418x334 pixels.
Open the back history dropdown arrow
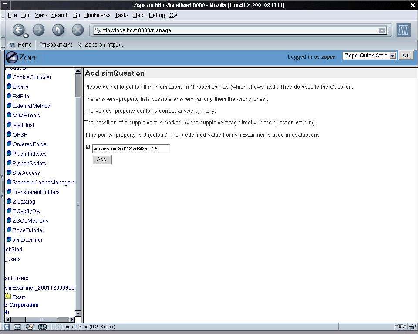point(26,36)
